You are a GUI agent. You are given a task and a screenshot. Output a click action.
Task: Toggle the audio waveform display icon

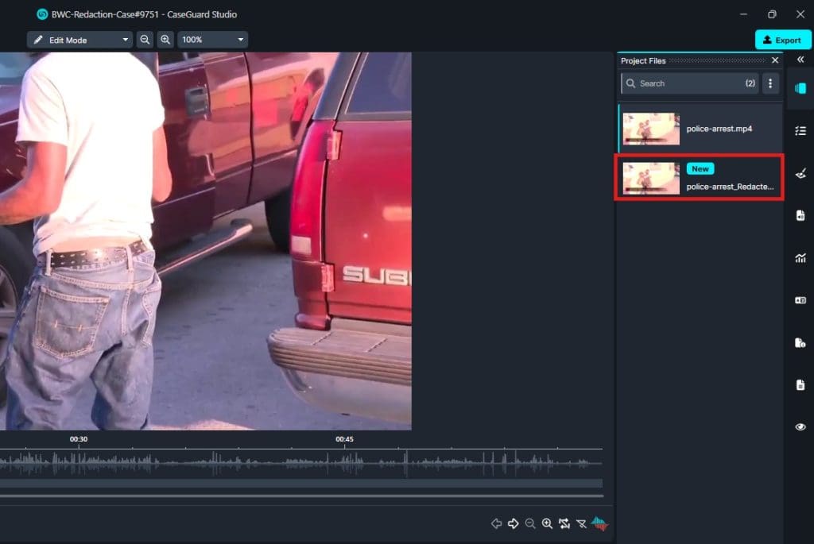click(x=599, y=523)
